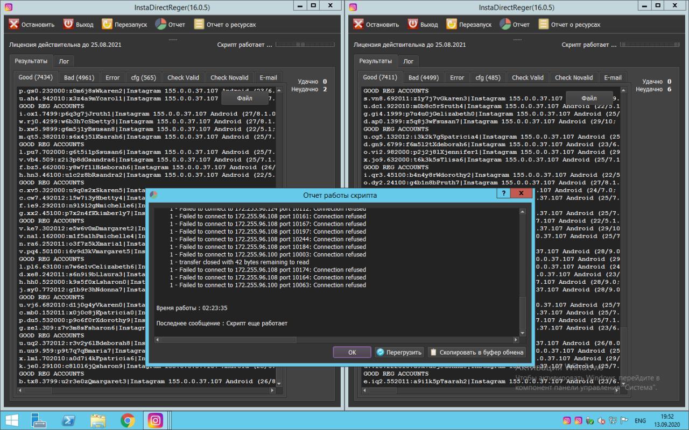Open File Explorer from the taskbar
689x430 pixels.
coord(98,420)
